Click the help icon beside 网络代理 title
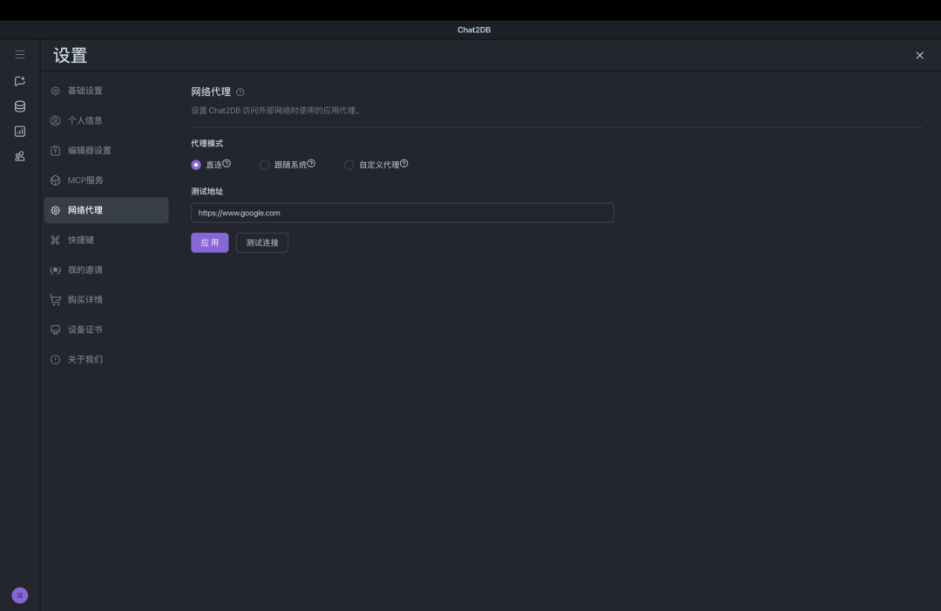The height and width of the screenshot is (611, 941). 240,92
